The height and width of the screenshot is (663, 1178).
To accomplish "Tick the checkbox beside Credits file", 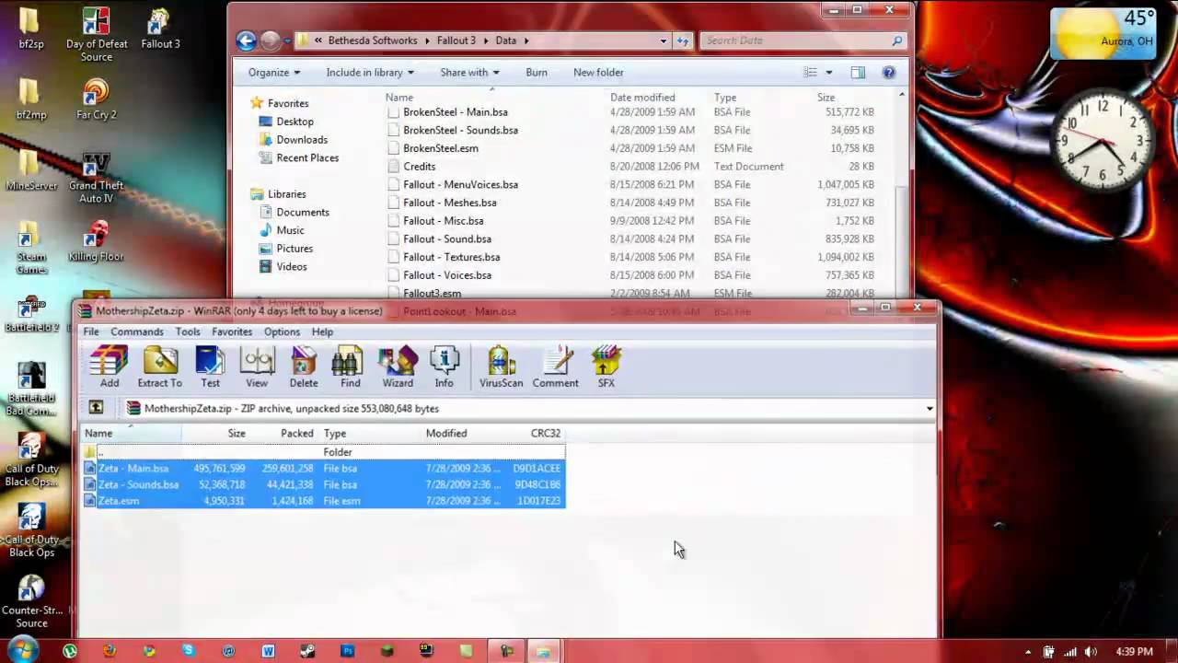I will 393,167.
